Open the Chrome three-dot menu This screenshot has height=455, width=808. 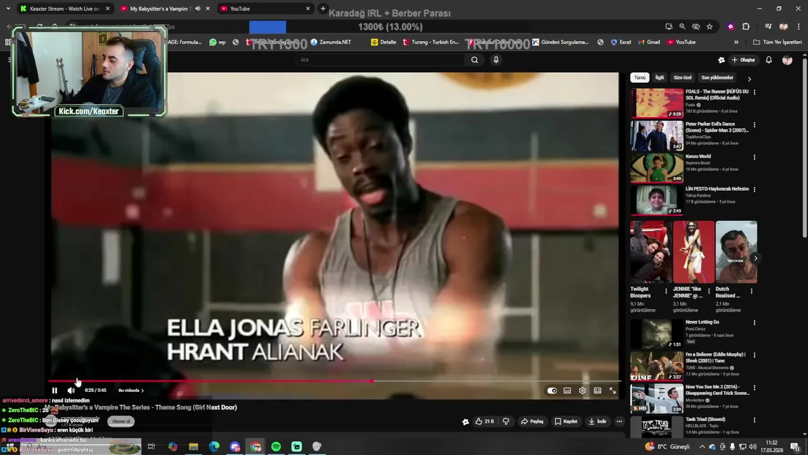click(797, 27)
